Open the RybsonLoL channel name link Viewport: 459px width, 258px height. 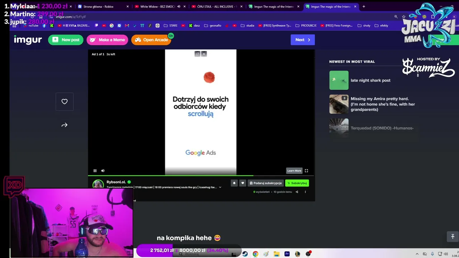point(116,182)
